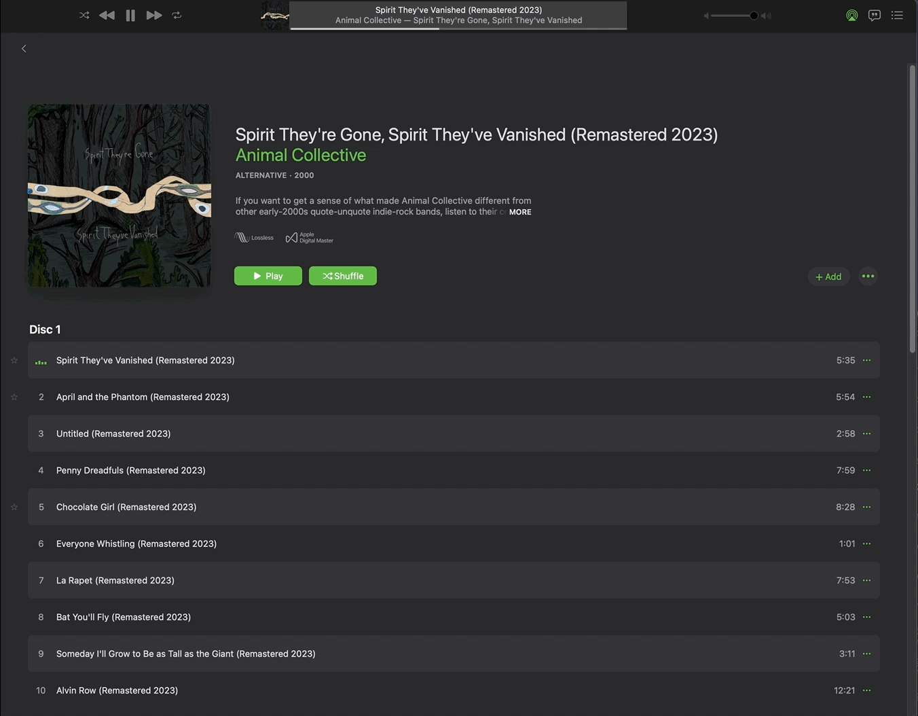This screenshot has width=918, height=716.
Task: Click the 12:21 duration of Alvin Row
Action: coord(844,690)
